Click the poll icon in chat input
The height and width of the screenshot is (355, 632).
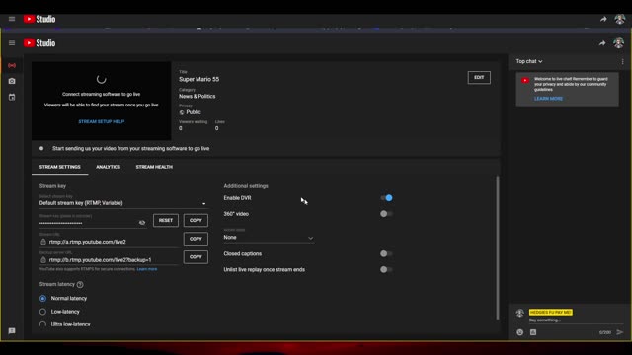tap(533, 332)
